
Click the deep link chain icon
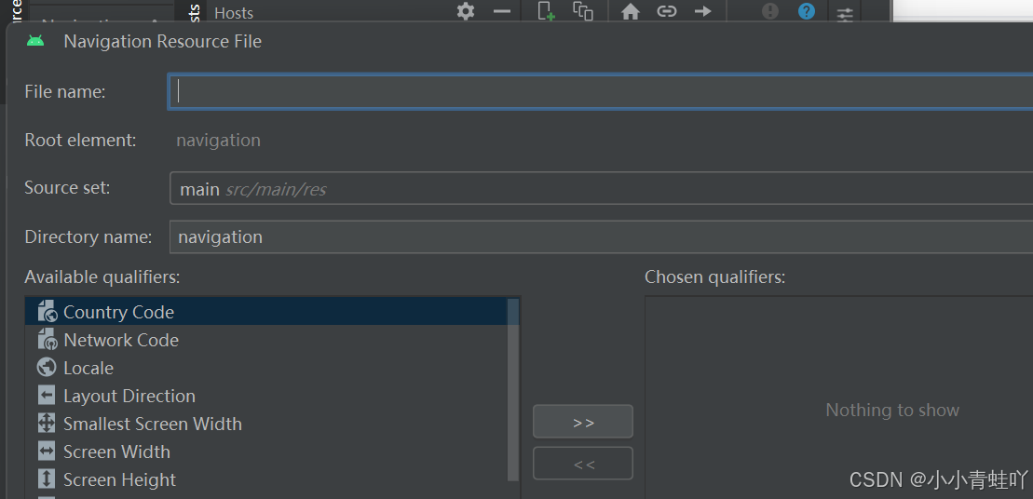pos(667,11)
